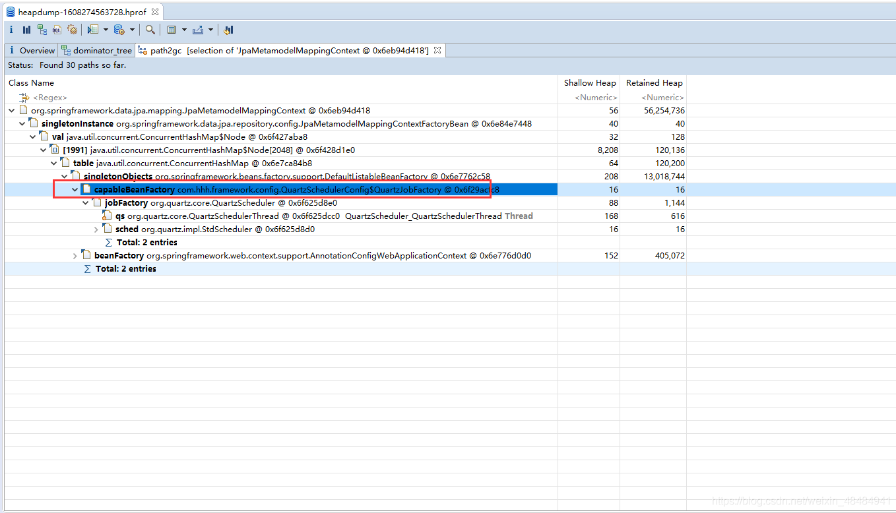
Task: Click the object icon of beanFactory row
Action: click(x=86, y=255)
